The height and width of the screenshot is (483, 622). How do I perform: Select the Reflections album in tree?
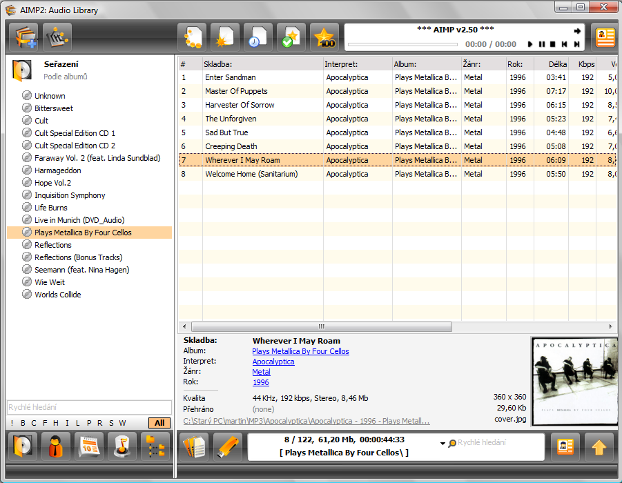point(52,245)
